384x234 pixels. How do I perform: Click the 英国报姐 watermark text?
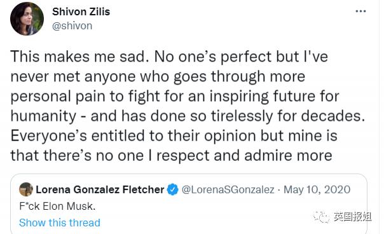(x=352, y=217)
